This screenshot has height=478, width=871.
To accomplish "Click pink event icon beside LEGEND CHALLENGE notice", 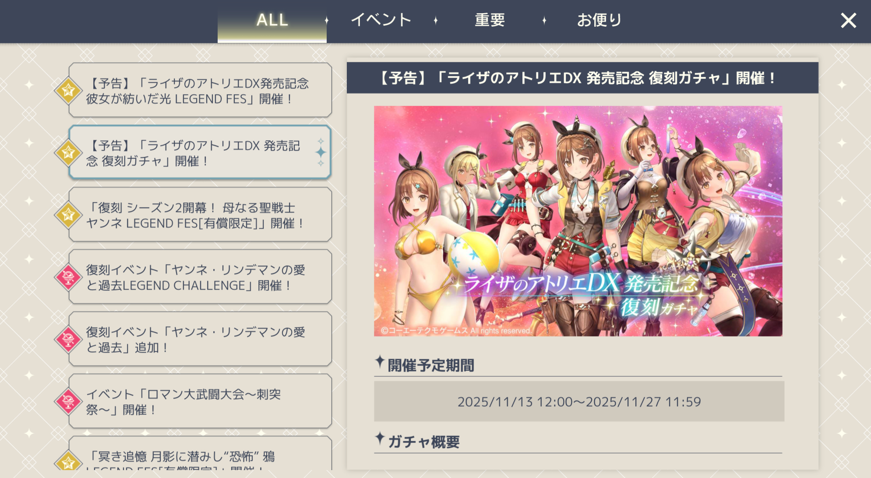I will 68,277.
